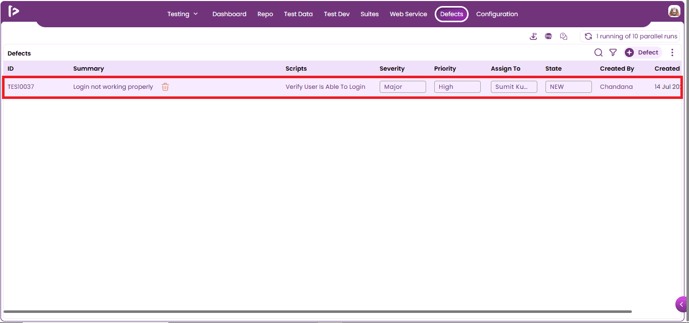Screen dimensions: 689x323
Task: Click the ID column header
Action: point(11,69)
